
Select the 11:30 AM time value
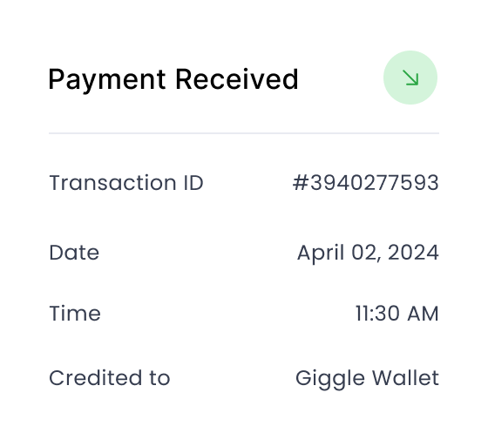click(x=397, y=314)
